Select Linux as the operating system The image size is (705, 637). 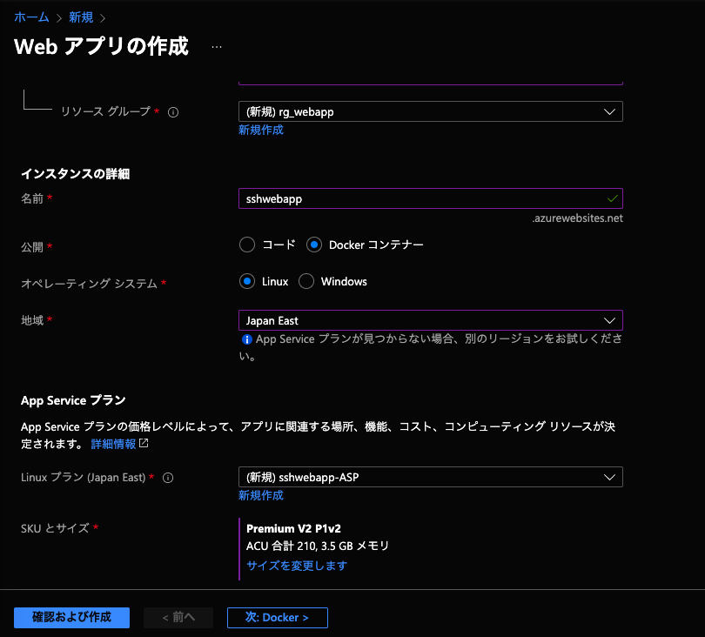246,281
